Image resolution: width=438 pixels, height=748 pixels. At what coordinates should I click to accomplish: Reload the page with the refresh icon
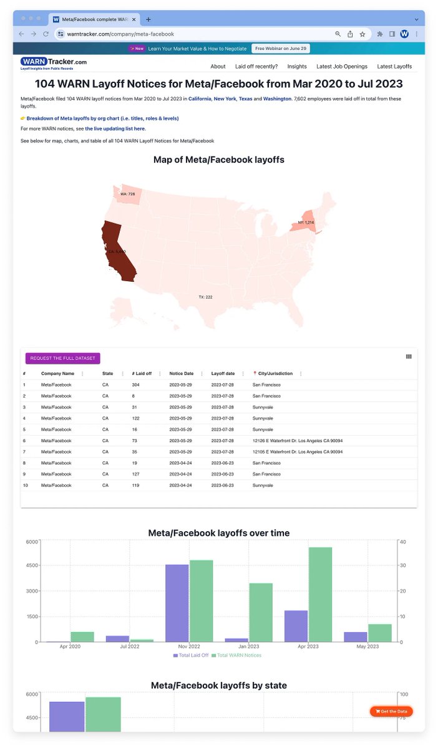coord(46,34)
